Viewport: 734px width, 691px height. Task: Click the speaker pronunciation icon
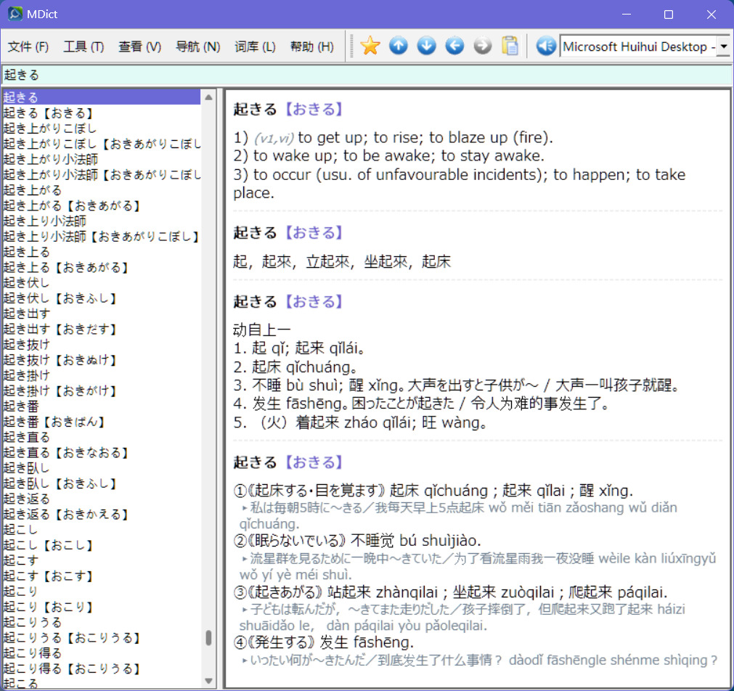546,46
